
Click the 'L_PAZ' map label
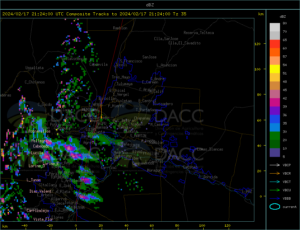247,192
